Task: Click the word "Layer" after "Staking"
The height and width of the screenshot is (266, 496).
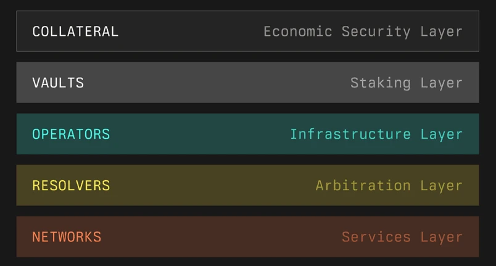Action: (442, 83)
